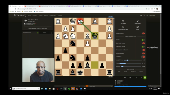
Task: Open notifications bell icon
Action: [147, 15]
